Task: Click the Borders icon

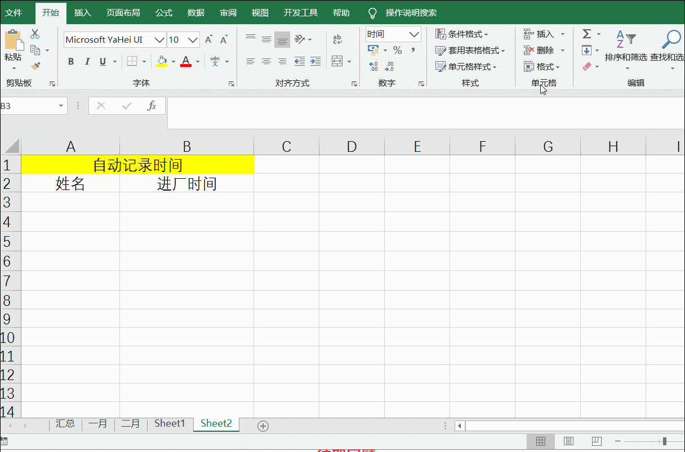Action: coord(132,61)
